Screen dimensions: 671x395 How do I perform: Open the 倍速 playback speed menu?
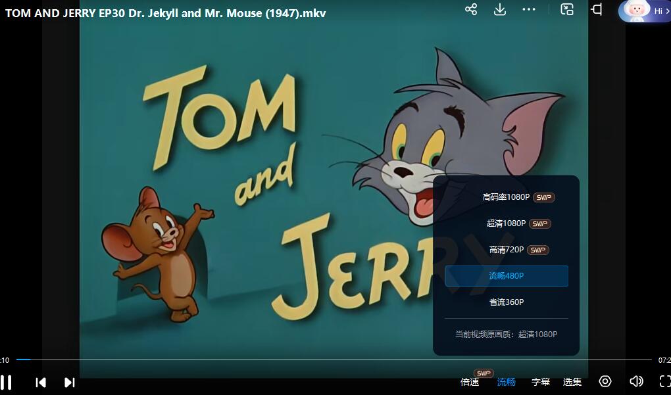[x=470, y=382]
